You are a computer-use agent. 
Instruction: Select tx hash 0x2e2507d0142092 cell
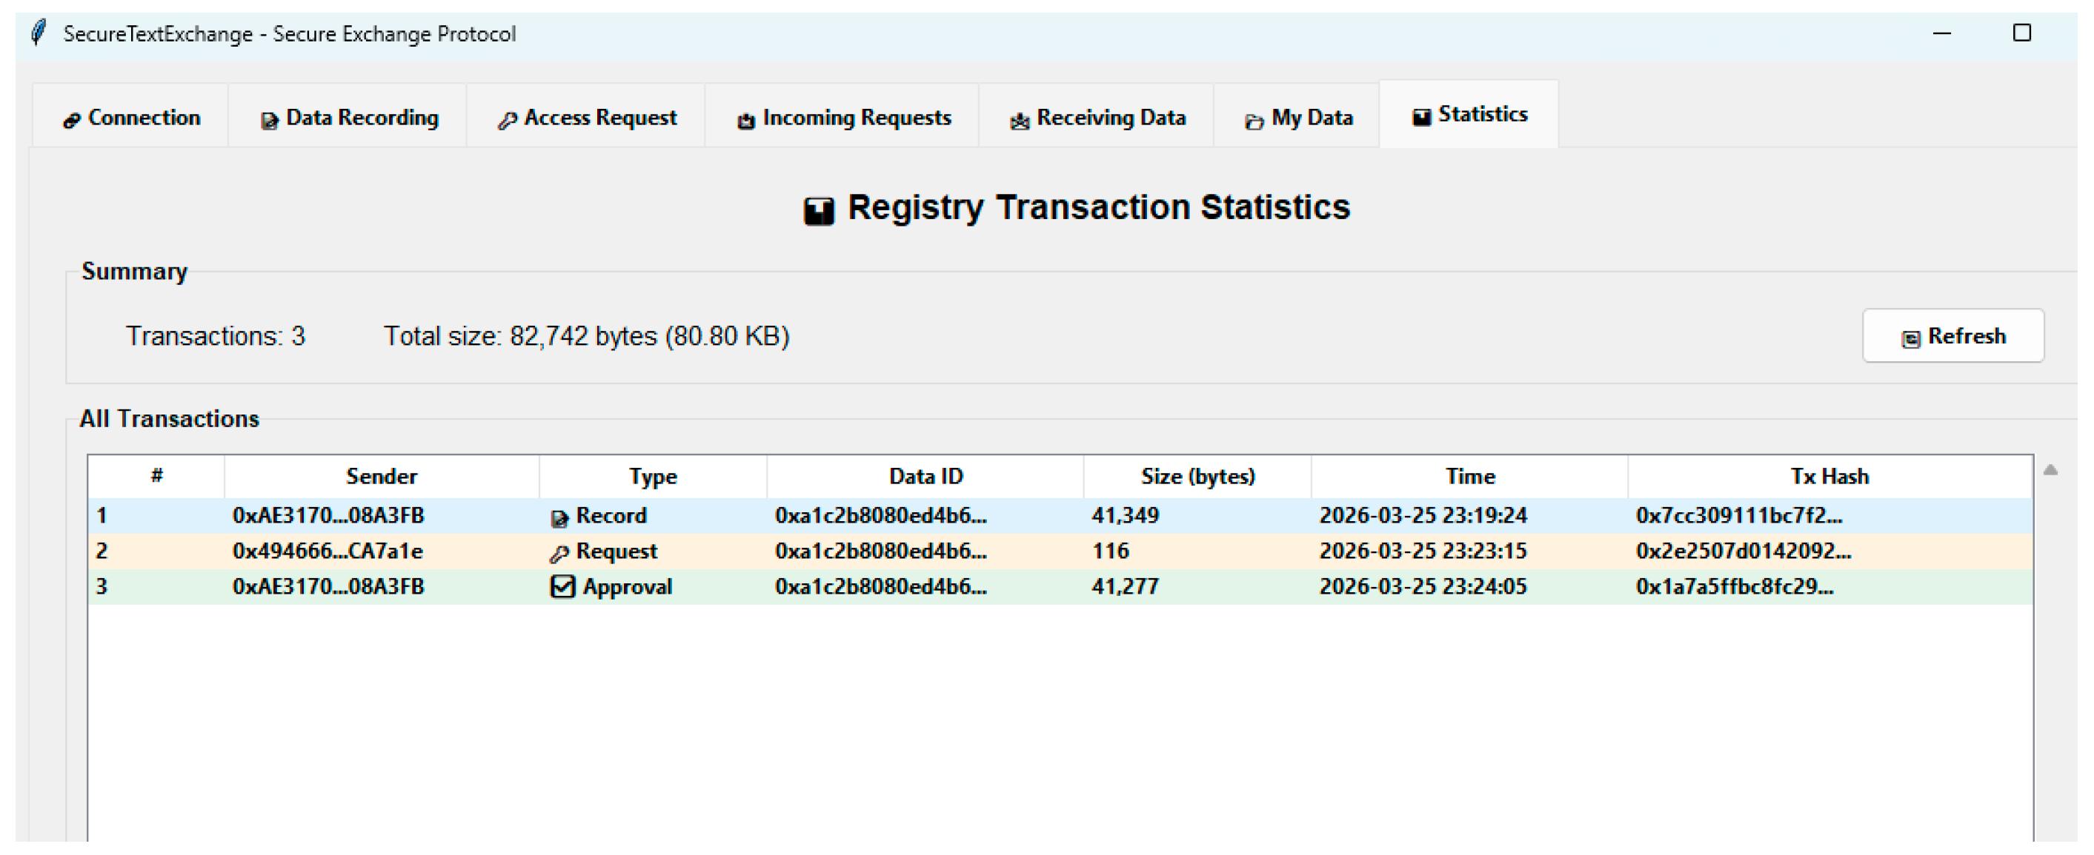click(1744, 551)
